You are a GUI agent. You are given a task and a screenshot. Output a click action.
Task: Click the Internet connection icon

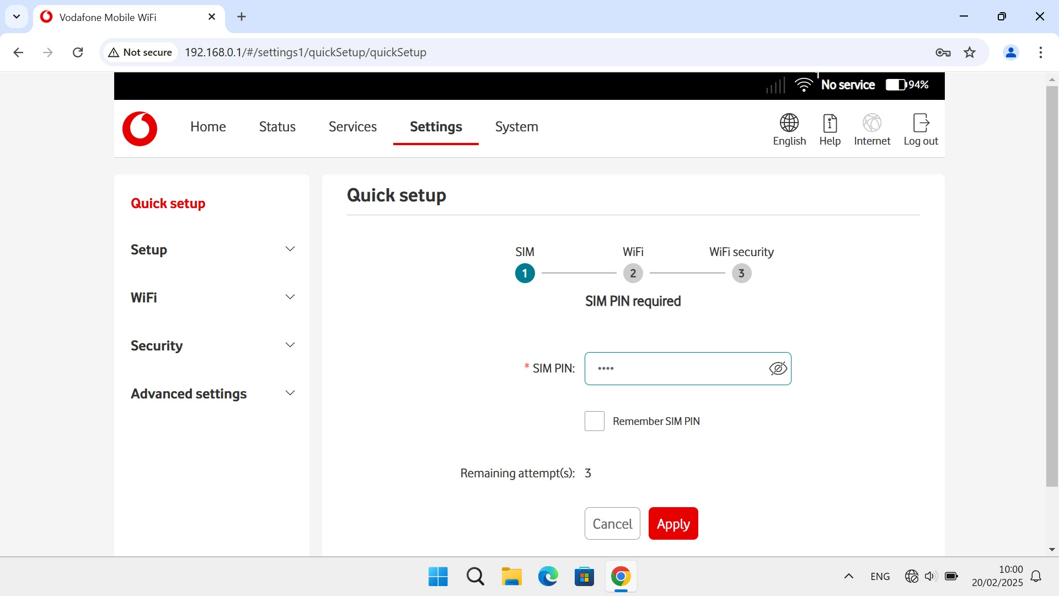pos(872,129)
